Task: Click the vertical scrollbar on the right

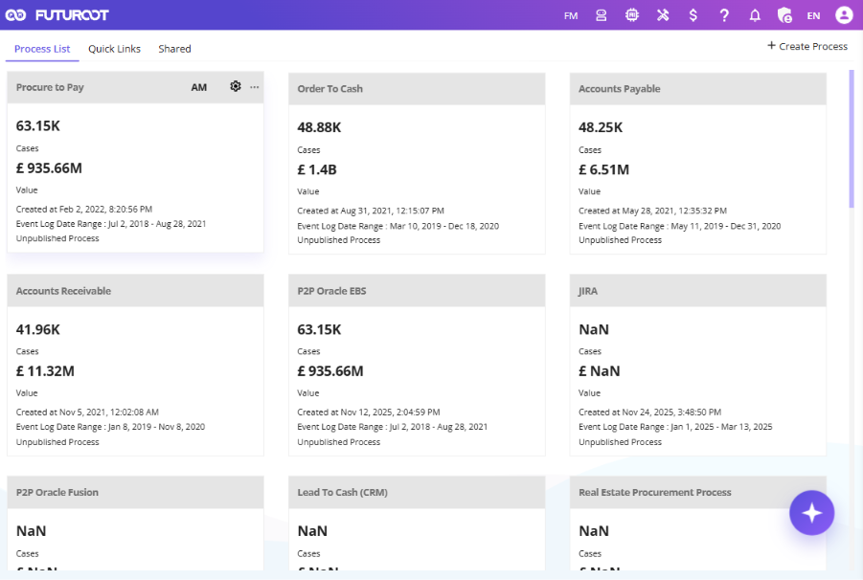Action: coord(852,139)
